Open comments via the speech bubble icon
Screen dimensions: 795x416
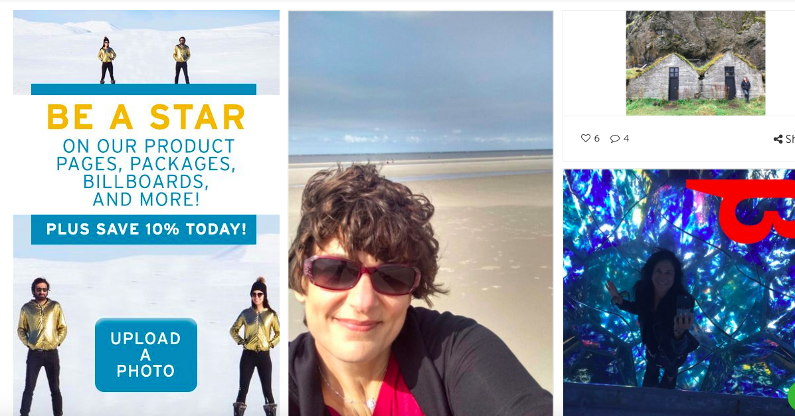614,138
